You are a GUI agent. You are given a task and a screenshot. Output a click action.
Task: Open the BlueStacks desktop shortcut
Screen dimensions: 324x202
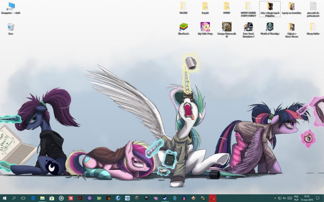183,27
